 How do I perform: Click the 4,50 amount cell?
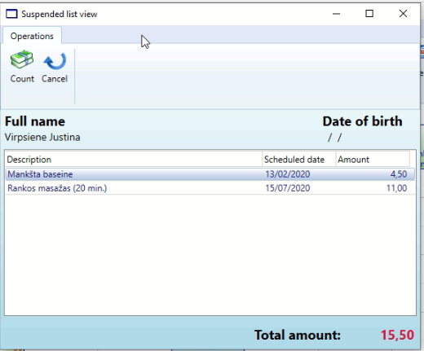click(x=399, y=174)
